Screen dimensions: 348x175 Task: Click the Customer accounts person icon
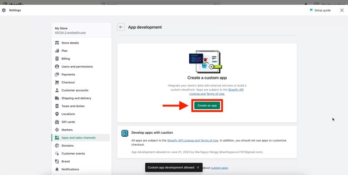click(x=57, y=90)
